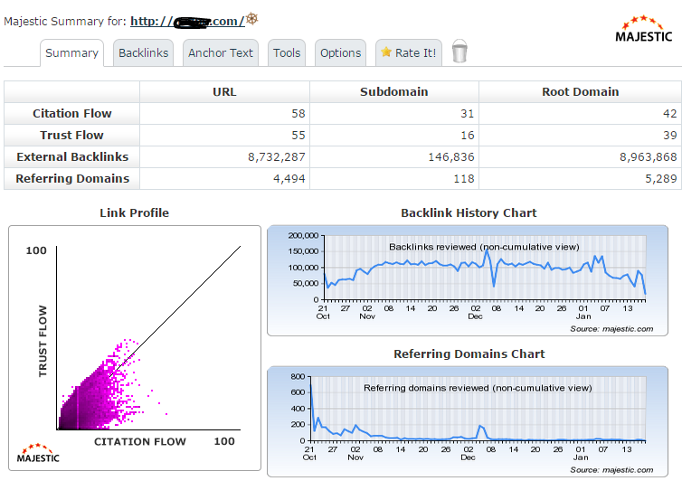Click the Referring Domains Chart graph
The height and width of the screenshot is (481, 682).
click(468, 421)
